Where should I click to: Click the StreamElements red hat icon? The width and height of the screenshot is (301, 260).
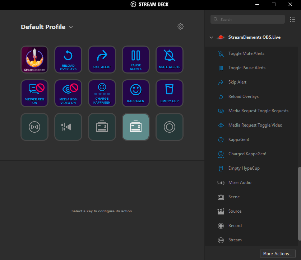tap(221, 37)
